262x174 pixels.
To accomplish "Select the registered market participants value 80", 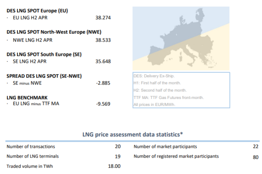I will [x=255, y=157].
